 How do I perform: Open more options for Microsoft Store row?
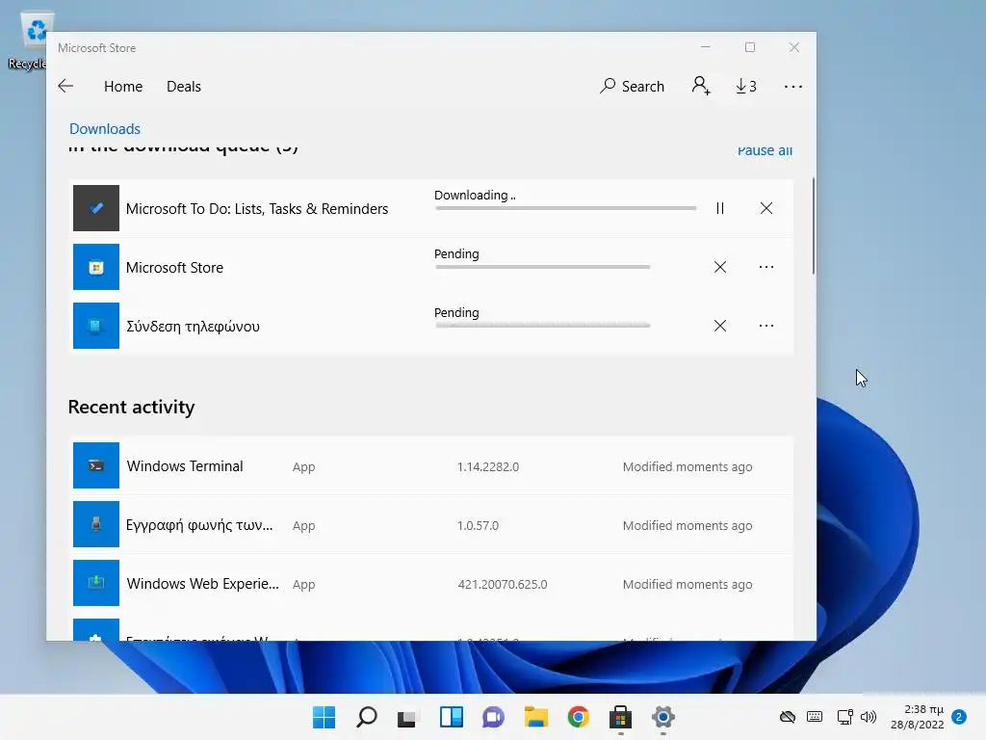coord(765,267)
